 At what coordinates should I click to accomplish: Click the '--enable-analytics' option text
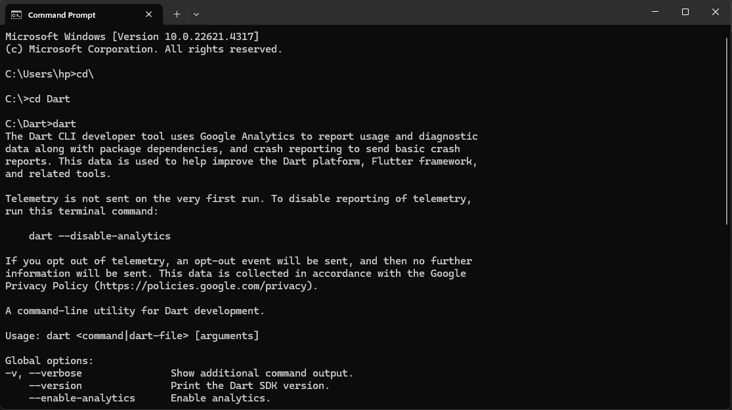[82, 398]
